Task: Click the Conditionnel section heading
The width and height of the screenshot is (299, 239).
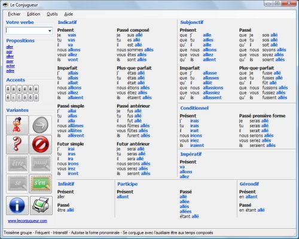Action: 194,108
